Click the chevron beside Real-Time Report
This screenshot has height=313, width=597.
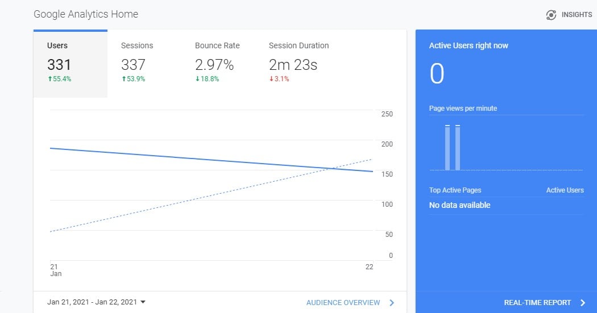pos(583,303)
